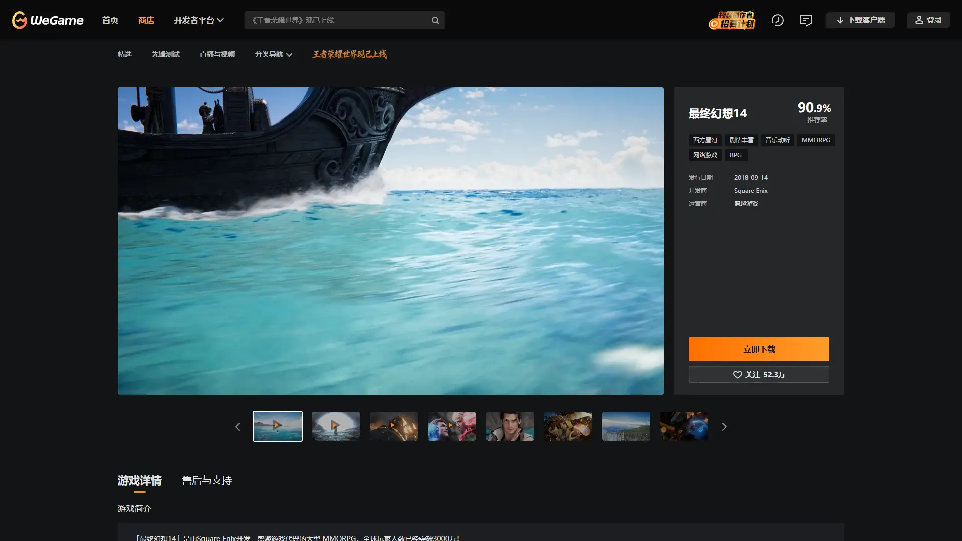The image size is (962, 541).
Task: Click the MMORPG tag
Action: 815,140
